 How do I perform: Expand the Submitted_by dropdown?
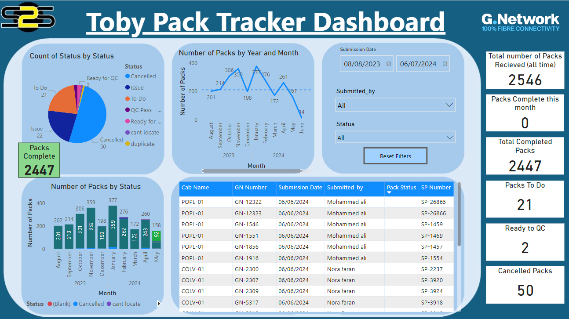click(449, 105)
